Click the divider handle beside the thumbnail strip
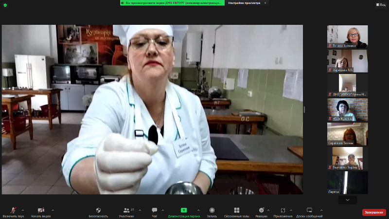 click(x=304, y=109)
